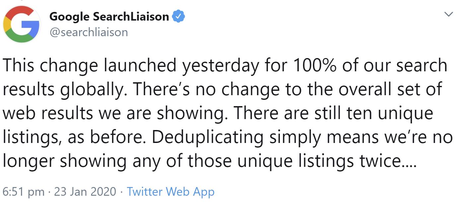
Task: Click the blue verified checkmark badge
Action: point(178,16)
